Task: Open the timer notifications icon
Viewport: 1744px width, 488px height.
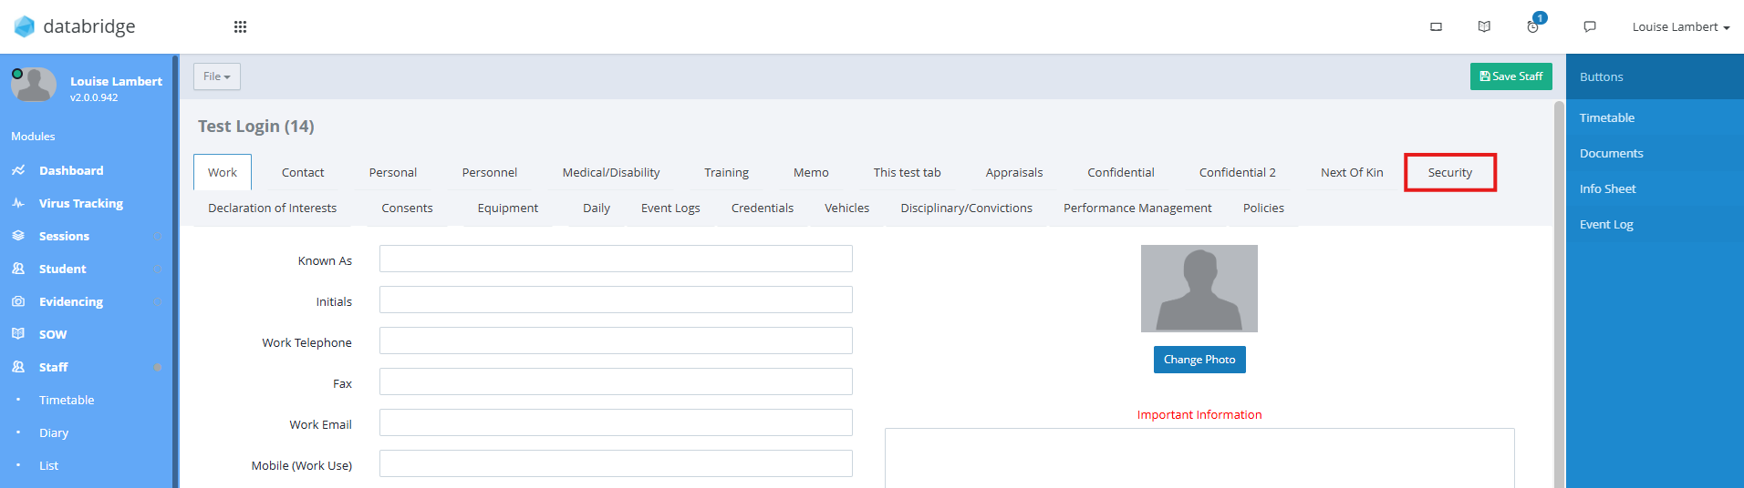Action: click(x=1533, y=26)
